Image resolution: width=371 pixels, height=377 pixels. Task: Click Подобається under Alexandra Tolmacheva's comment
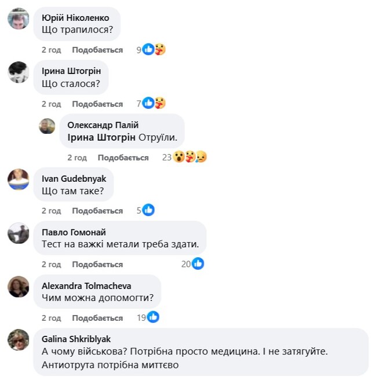(97, 318)
